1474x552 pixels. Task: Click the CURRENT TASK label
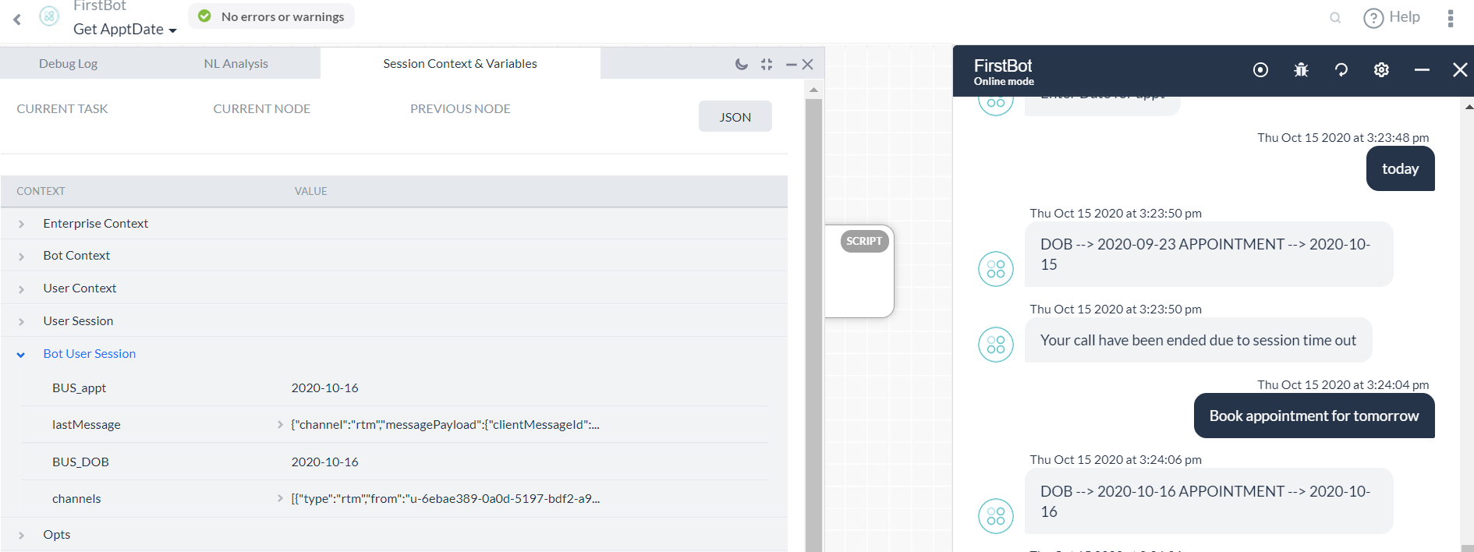click(x=62, y=109)
